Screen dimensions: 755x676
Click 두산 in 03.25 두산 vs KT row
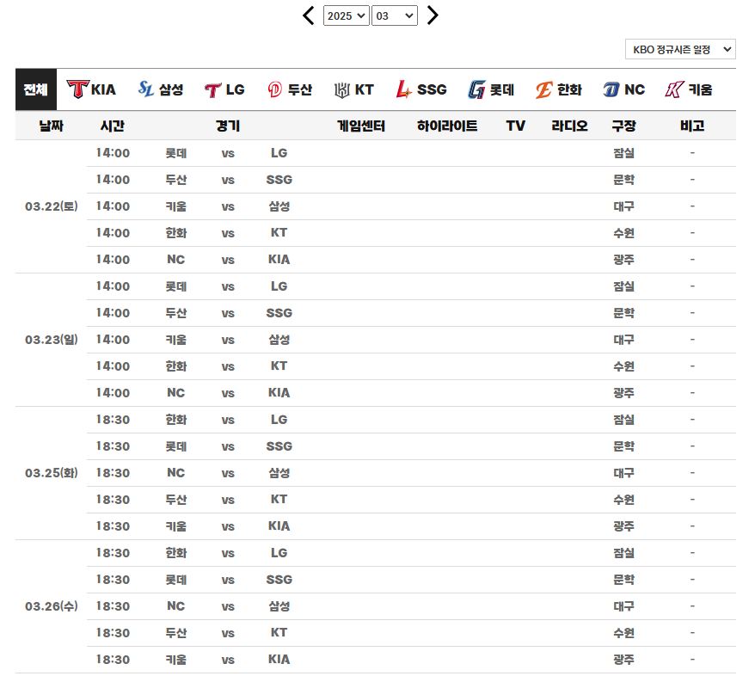point(175,500)
